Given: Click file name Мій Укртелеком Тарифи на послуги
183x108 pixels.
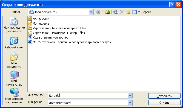Looking at the screenshot, I should pos(72,42).
